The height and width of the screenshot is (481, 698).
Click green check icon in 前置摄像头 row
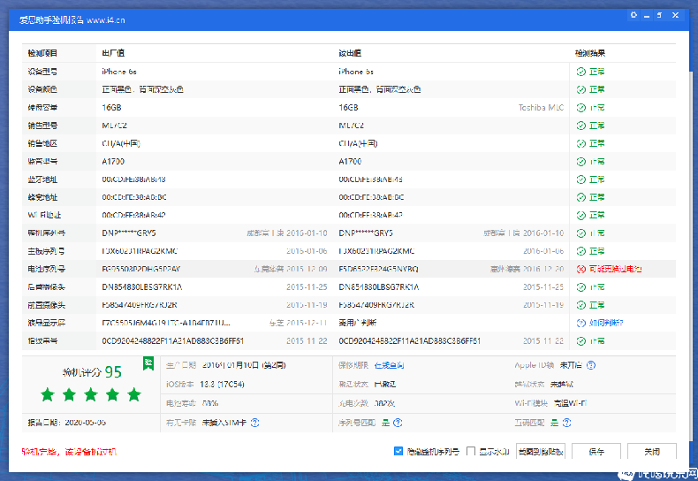click(x=580, y=305)
